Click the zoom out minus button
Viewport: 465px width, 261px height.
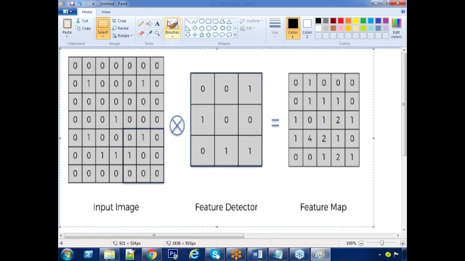coord(361,243)
